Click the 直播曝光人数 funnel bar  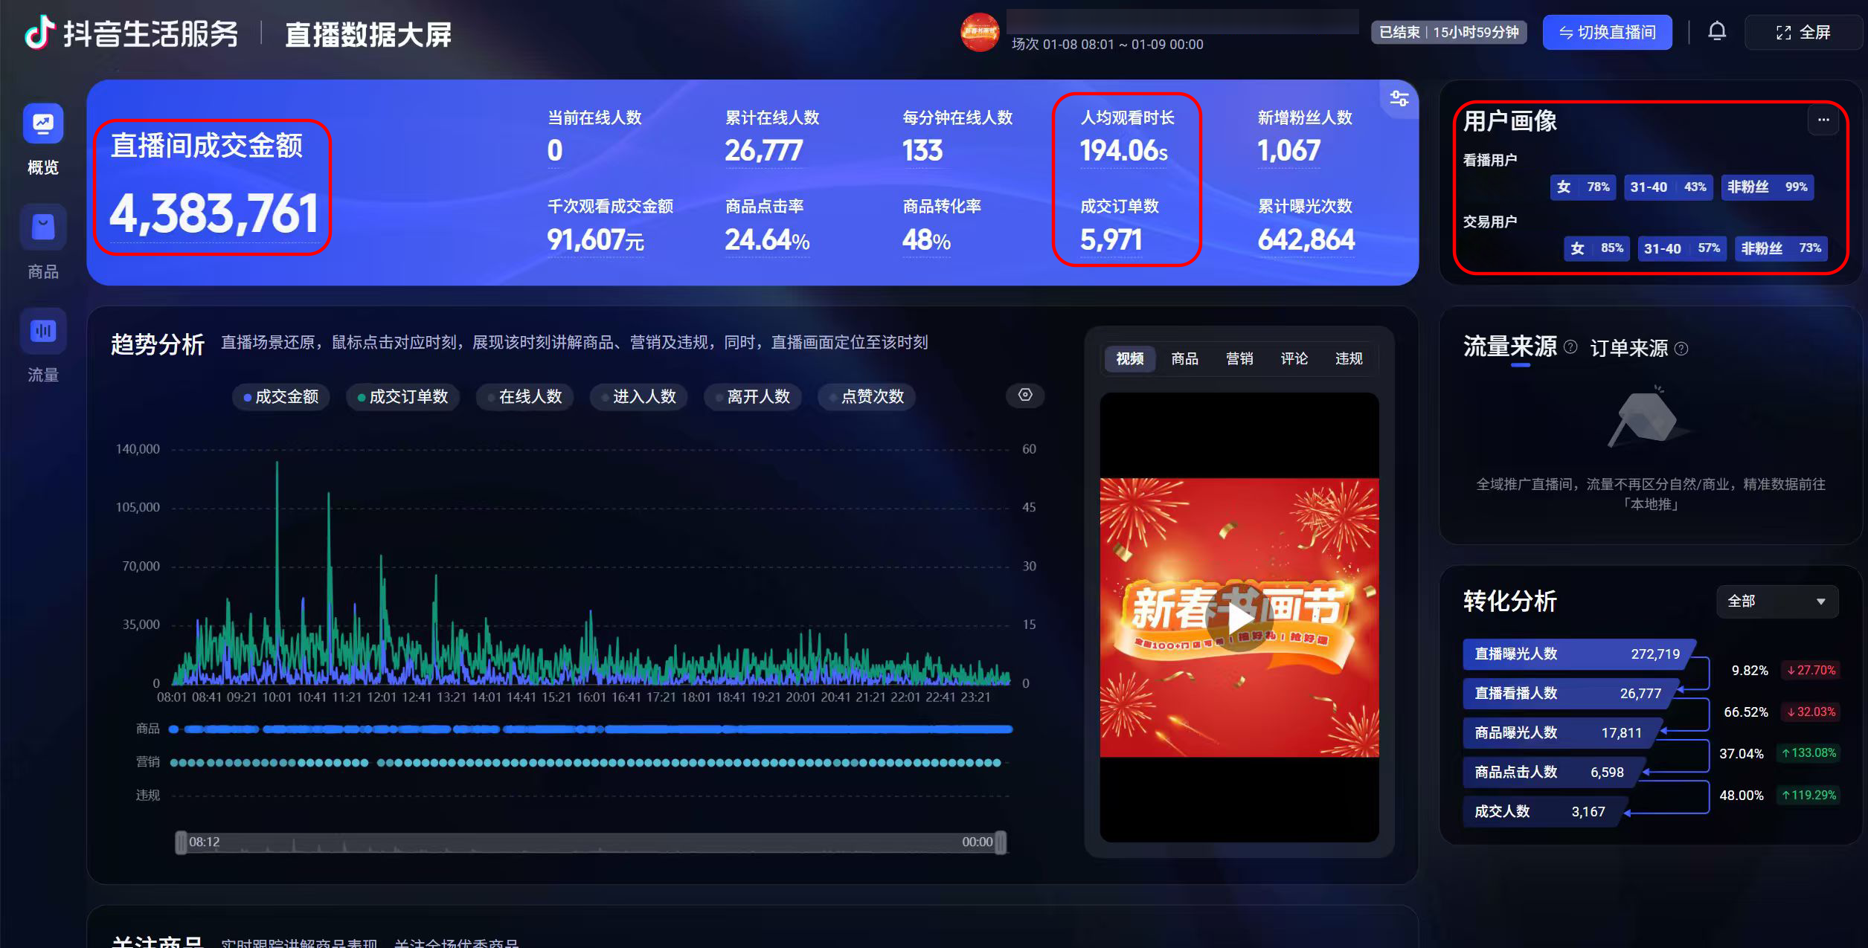pyautogui.click(x=1579, y=654)
